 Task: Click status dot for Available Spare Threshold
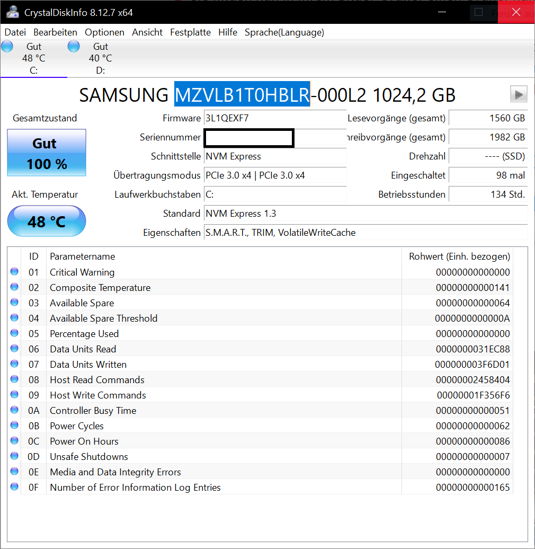[14, 317]
